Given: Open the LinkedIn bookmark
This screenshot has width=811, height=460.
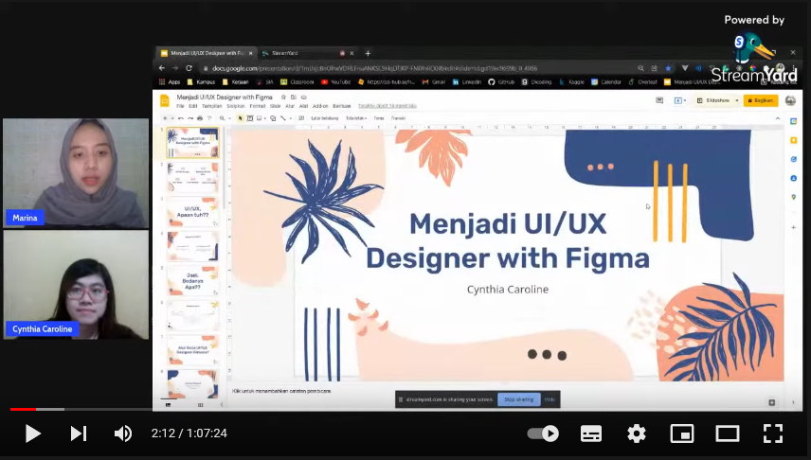Looking at the screenshot, I should pos(467,81).
